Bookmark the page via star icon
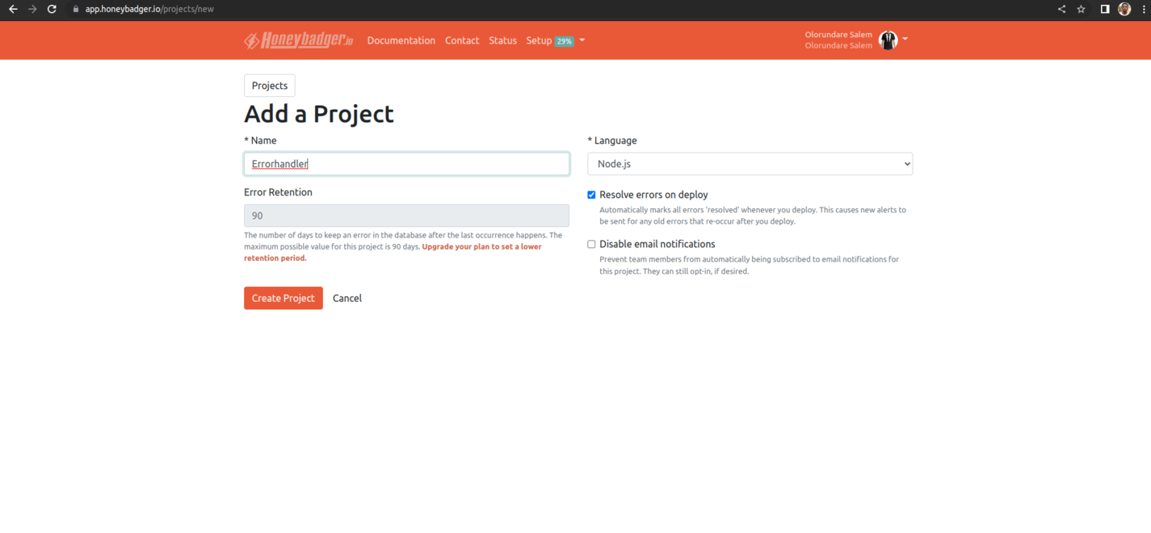 coord(1082,10)
